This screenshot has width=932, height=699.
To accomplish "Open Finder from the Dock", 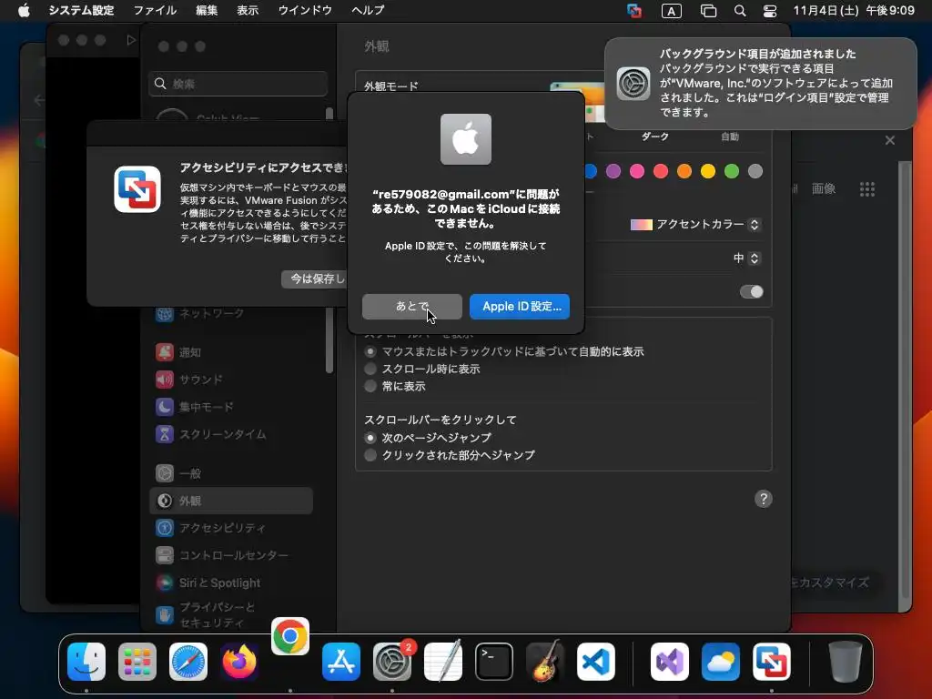I will coord(86,662).
